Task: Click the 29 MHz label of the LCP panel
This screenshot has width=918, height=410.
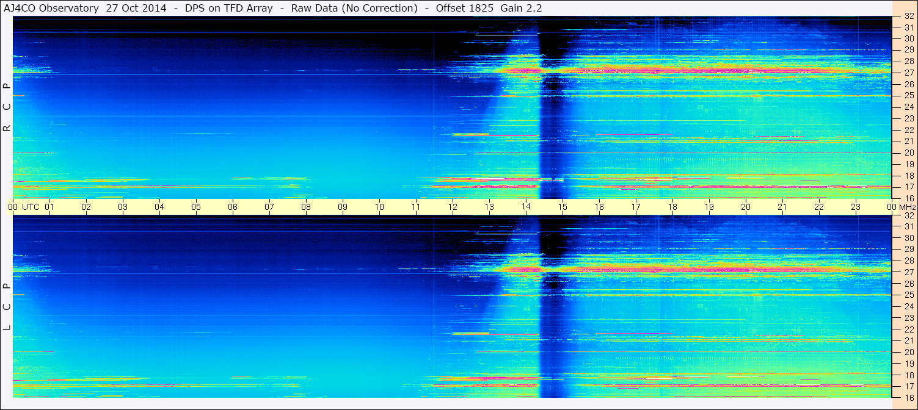Action: (909, 250)
